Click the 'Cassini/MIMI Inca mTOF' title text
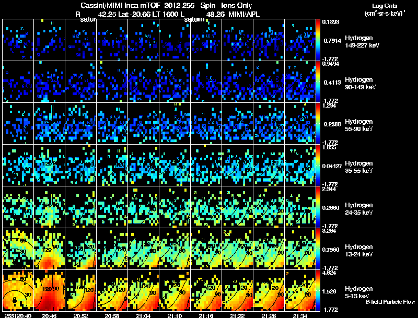The height and width of the screenshot is (318, 418). pyautogui.click(x=120, y=5)
